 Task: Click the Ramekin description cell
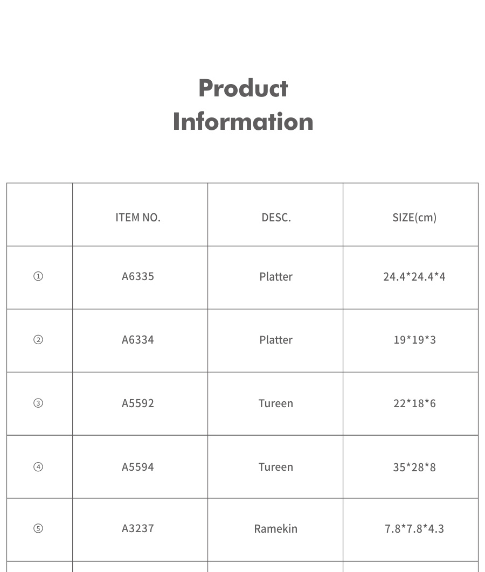coord(276,529)
